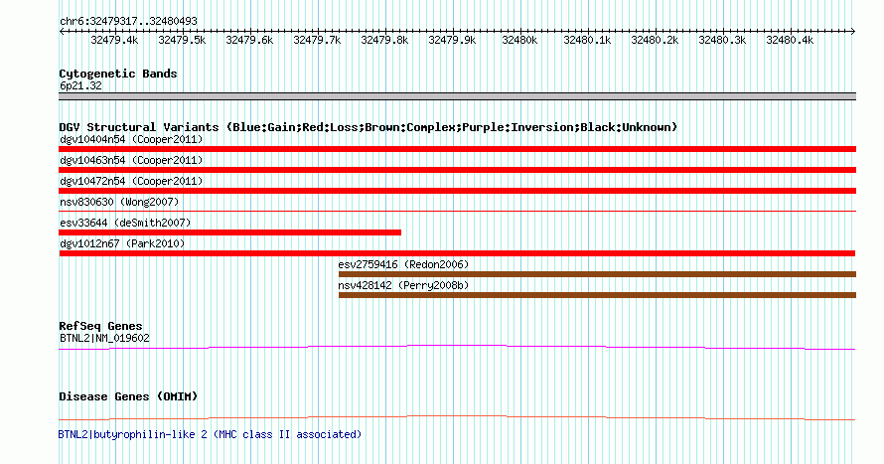Click the nsv830630 (Wong2007) label

(119, 202)
